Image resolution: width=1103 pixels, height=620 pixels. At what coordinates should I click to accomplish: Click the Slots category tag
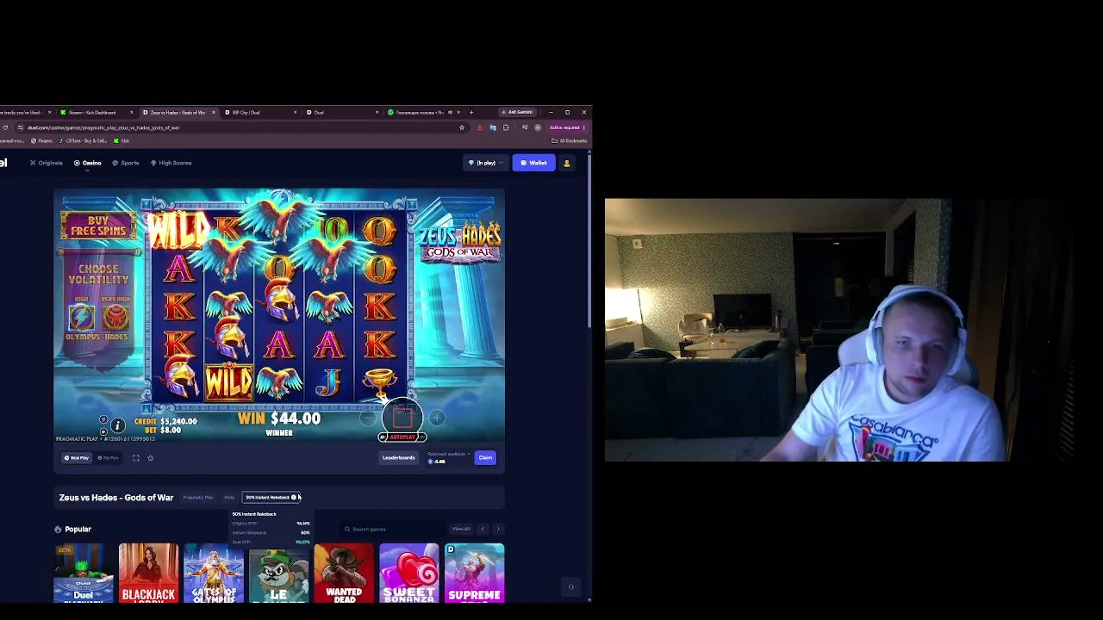coord(229,498)
